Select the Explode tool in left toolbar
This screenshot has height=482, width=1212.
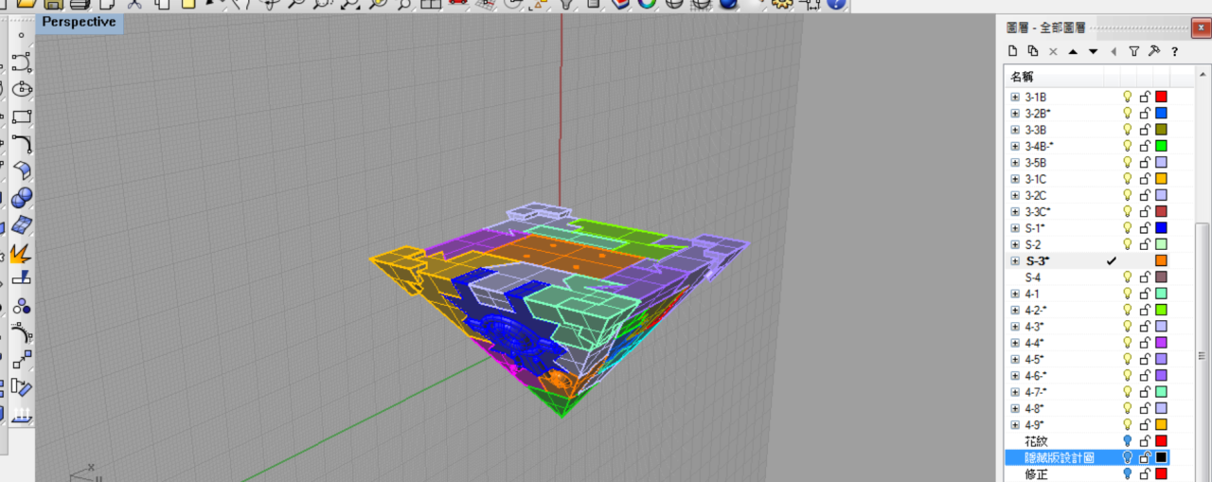[x=22, y=253]
